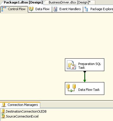Select the green precedence constraint arrow
The height and width of the screenshot is (121, 113).
click(85, 77)
